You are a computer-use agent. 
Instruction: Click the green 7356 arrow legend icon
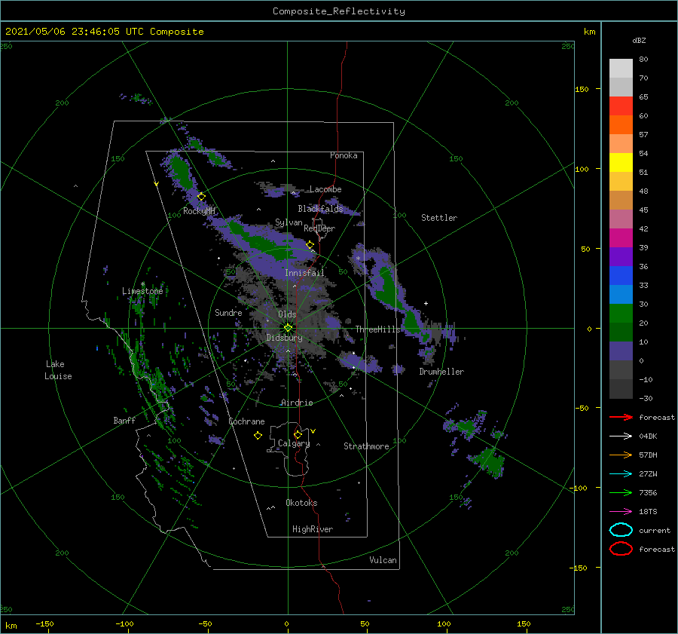point(621,492)
